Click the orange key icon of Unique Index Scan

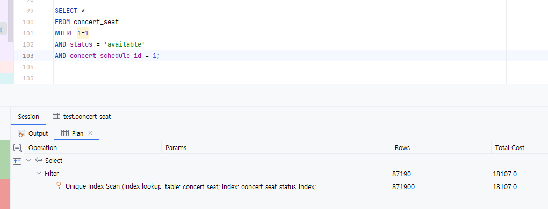point(59,185)
